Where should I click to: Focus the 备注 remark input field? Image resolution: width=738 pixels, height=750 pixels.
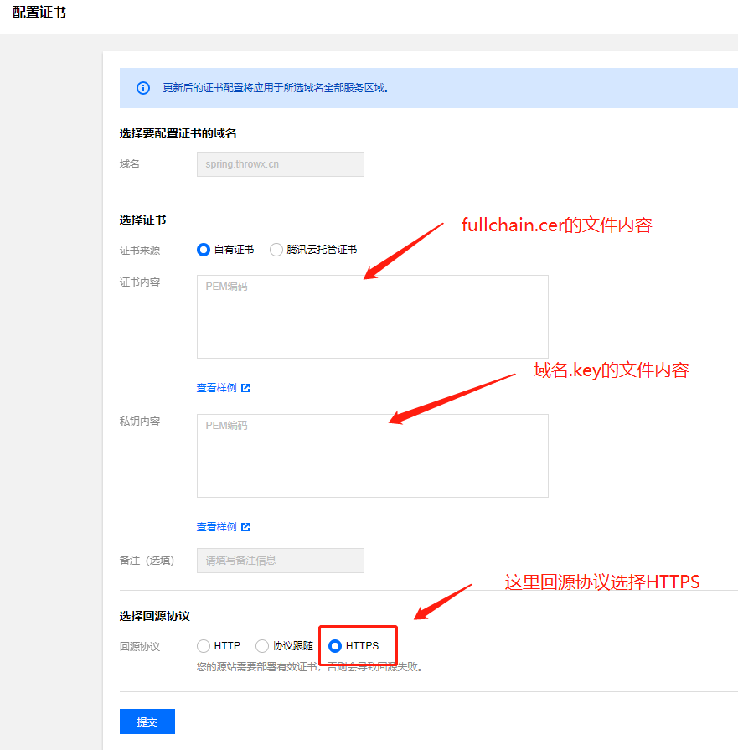point(280,560)
